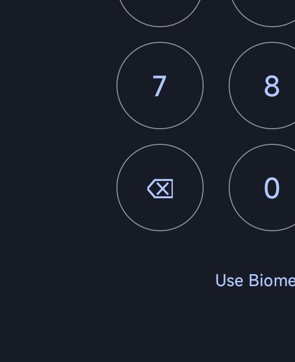This screenshot has width=295, height=362.
Task: Tap digit 8 on the PIN keypad
Action: 262,85
